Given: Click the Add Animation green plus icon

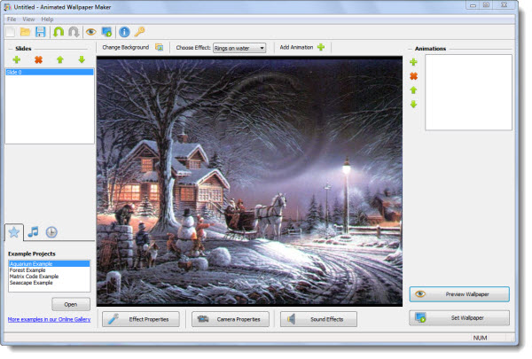Looking at the screenshot, I should tap(321, 47).
